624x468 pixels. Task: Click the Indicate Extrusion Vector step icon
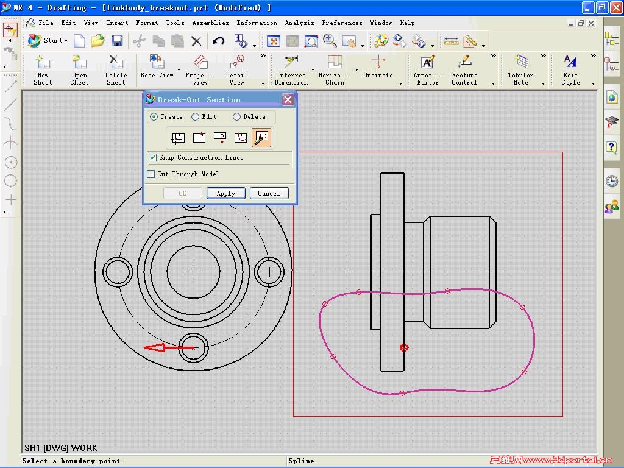(x=219, y=138)
